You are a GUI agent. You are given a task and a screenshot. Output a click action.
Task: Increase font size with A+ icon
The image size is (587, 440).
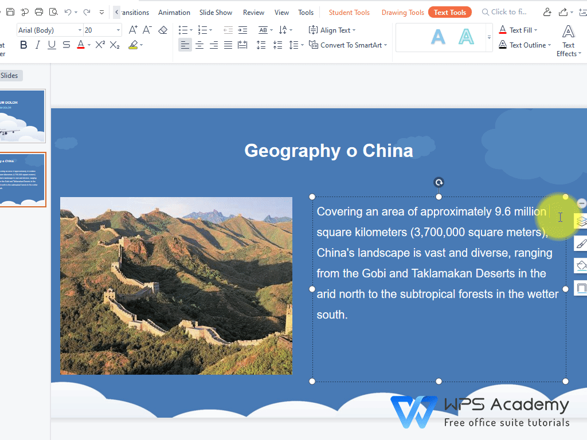pos(133,30)
